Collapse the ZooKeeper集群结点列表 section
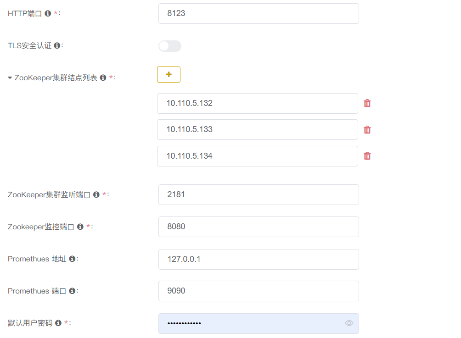The image size is (461, 338). click(x=10, y=78)
